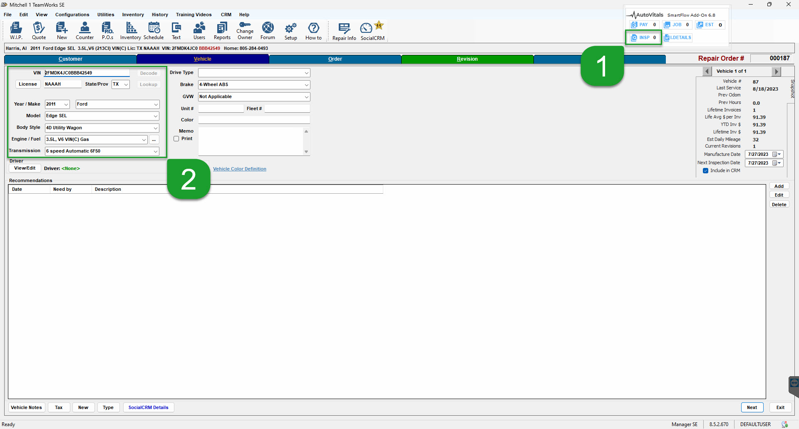Switch to the Customer tab
799x429 pixels.
pos(70,59)
